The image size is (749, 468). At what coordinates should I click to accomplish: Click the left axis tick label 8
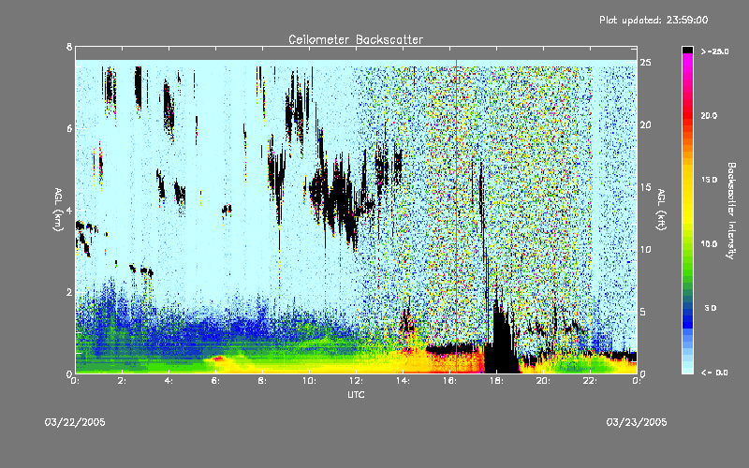tap(69, 47)
